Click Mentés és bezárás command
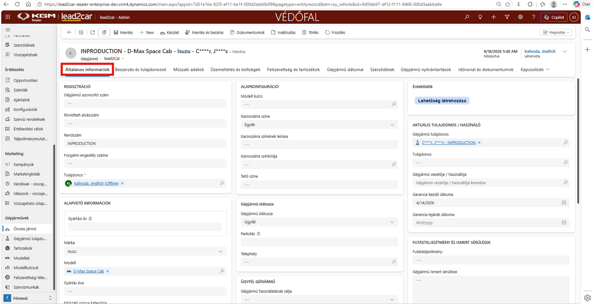The height and width of the screenshot is (304, 594). pos(204,33)
